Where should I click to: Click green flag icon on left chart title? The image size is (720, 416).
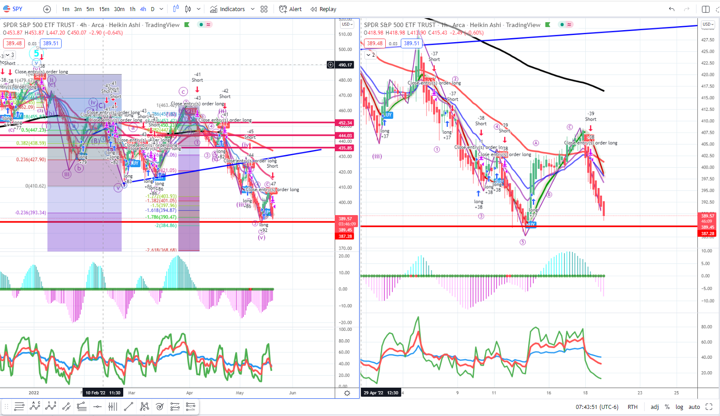coord(187,25)
